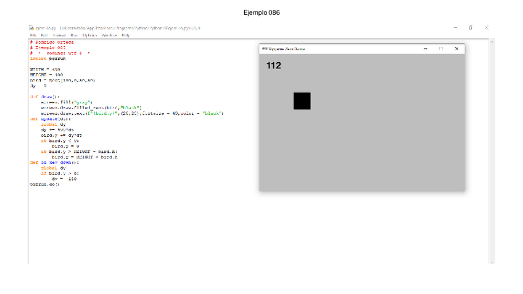The image size is (523, 294).
Task: Open the Help menu
Action: tap(126, 35)
